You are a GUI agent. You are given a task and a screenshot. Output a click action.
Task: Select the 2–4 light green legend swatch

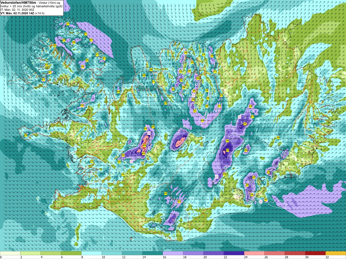pyautogui.click(x=31, y=253)
